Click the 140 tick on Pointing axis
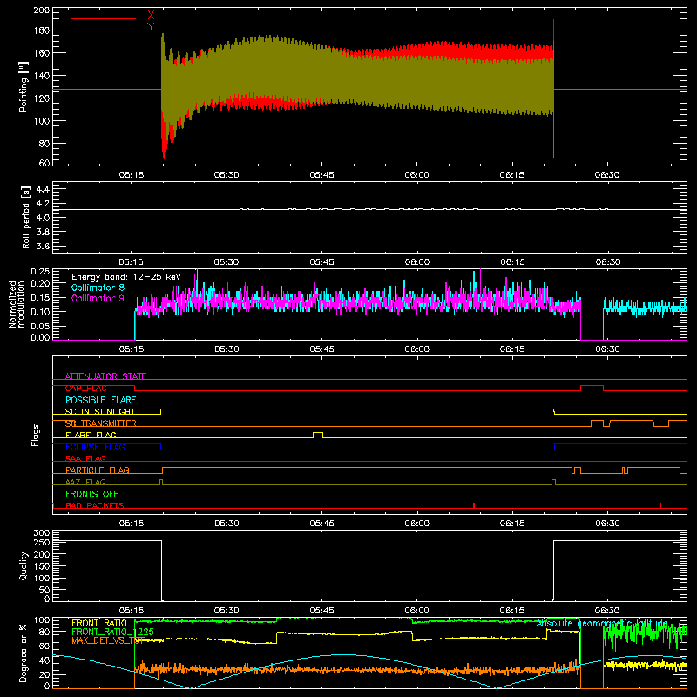 pos(41,76)
